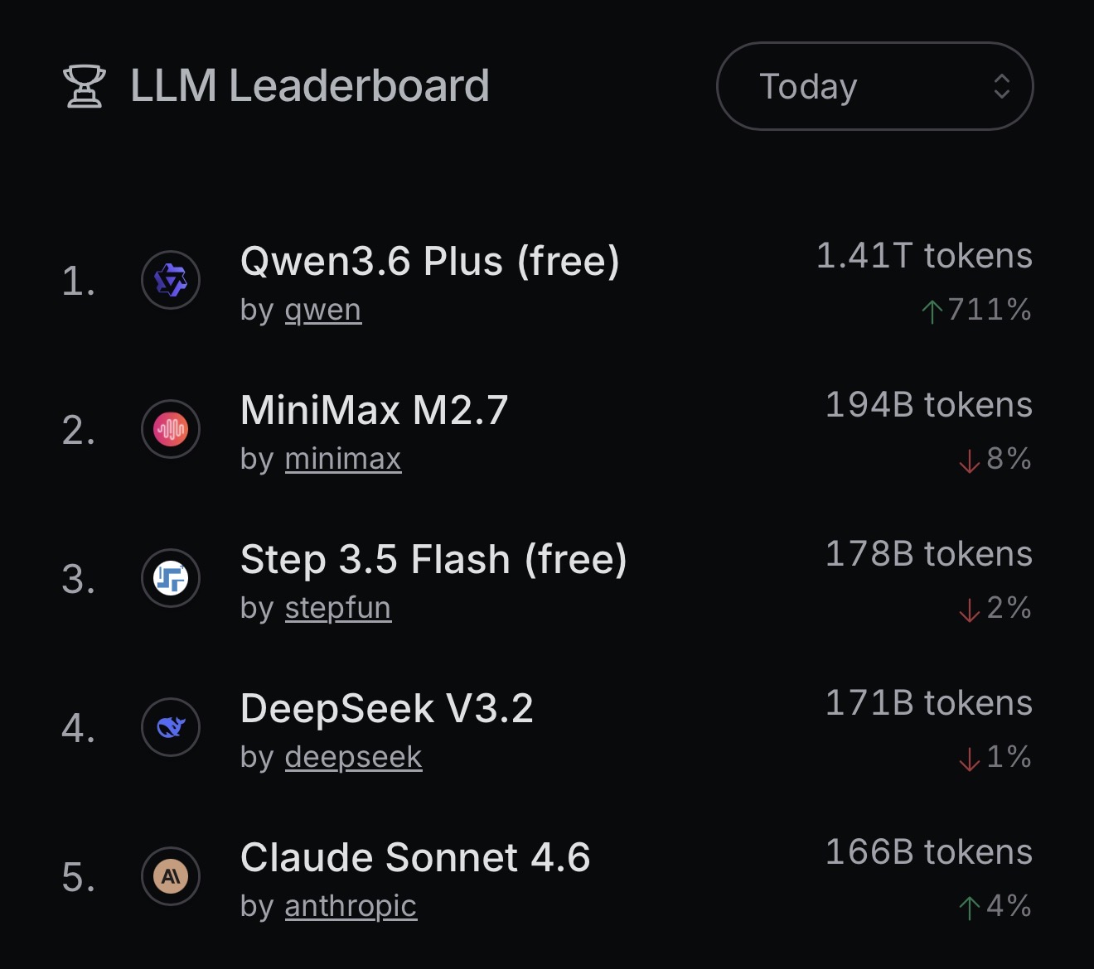The image size is (1094, 969).
Task: Click the trophy icon beside LLM Leaderboard
Action: [x=85, y=86]
